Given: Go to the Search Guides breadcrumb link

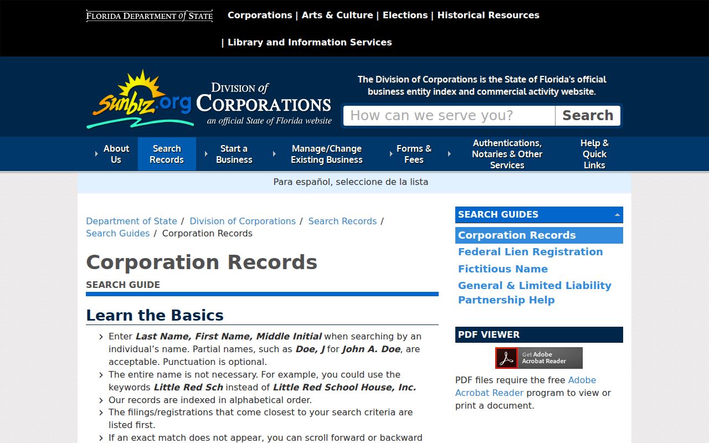Looking at the screenshot, I should (x=117, y=233).
